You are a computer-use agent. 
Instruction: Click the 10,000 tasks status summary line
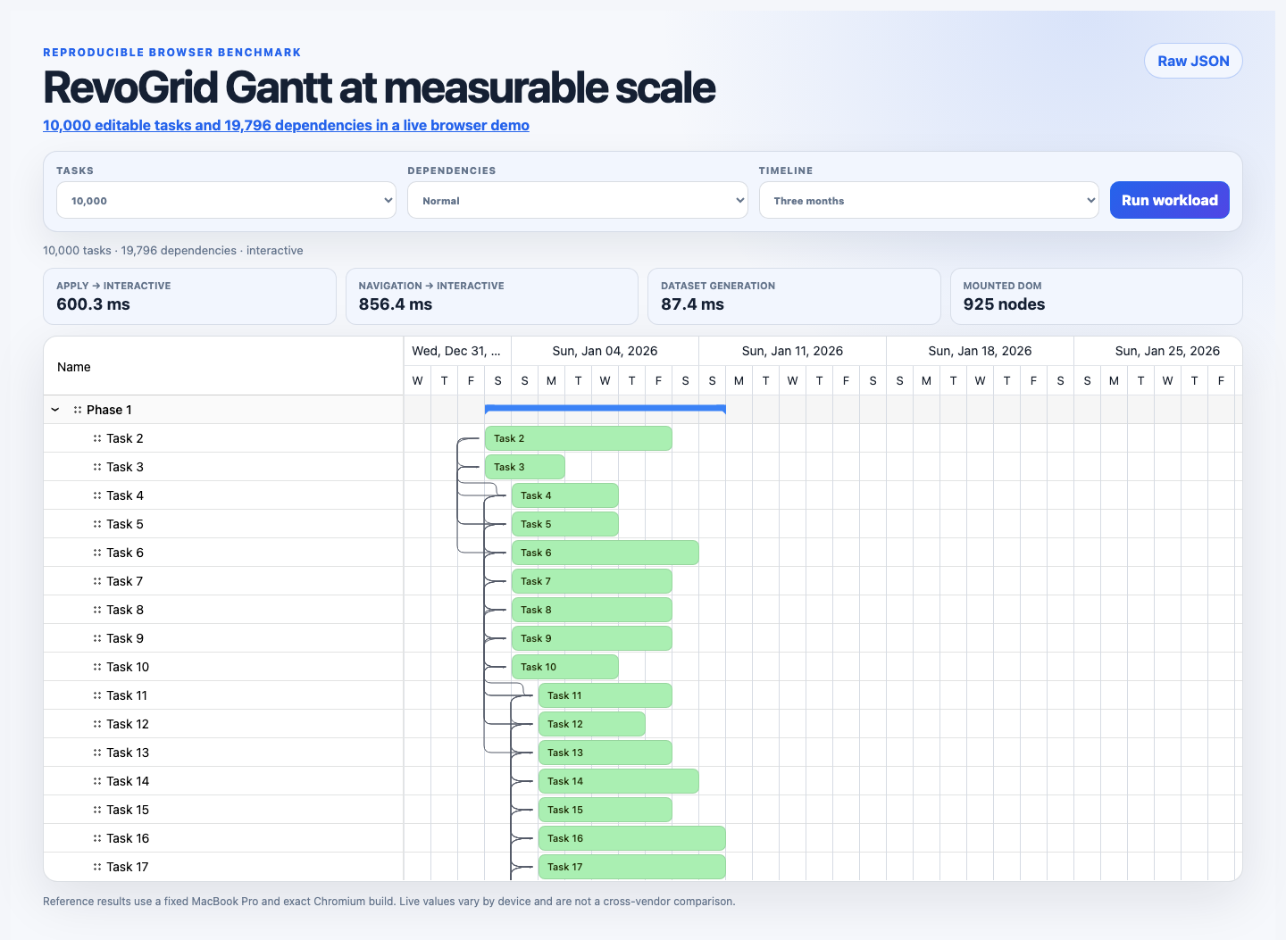pyautogui.click(x=173, y=251)
